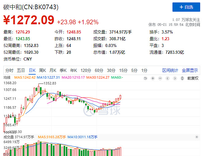
Task: Click 换手 value 3.57%
Action: tap(167, 32)
